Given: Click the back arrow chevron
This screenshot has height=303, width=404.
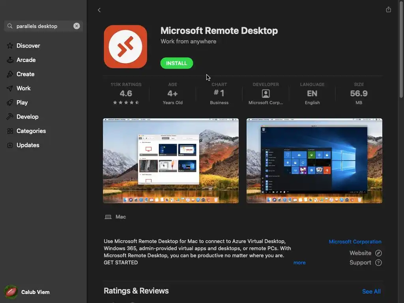Looking at the screenshot, I should pyautogui.click(x=99, y=10).
